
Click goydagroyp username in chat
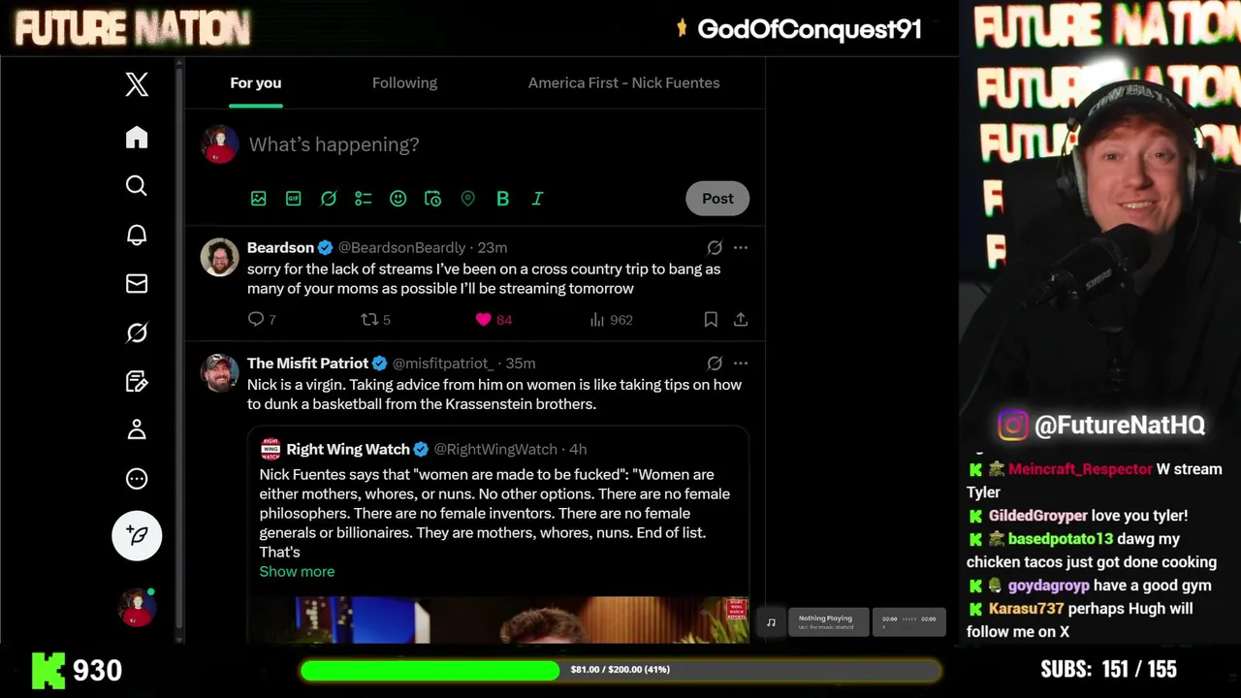(1049, 586)
